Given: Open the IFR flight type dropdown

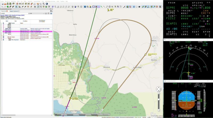Looking at the screenshot, I should pos(37,14).
